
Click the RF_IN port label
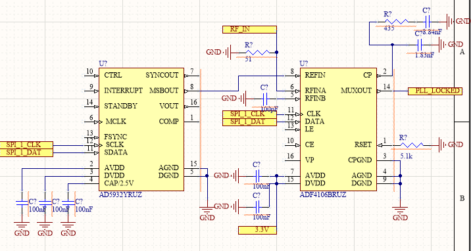click(x=249, y=30)
